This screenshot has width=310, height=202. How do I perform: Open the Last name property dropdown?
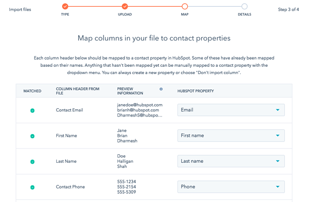(231, 161)
